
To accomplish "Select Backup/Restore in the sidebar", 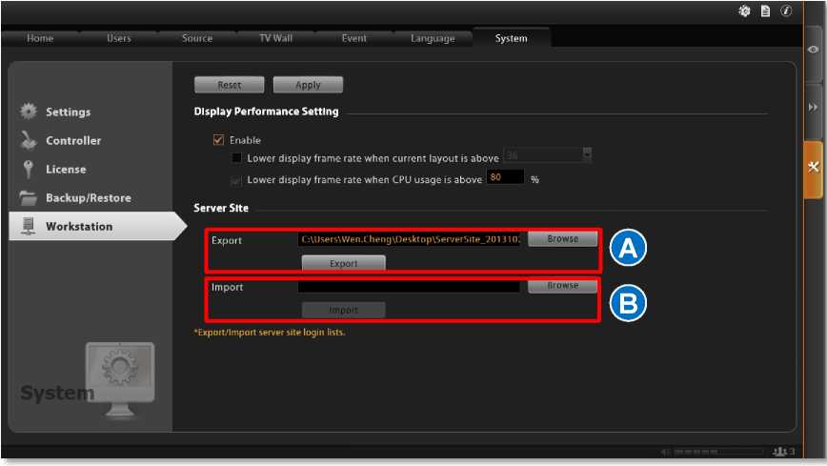I will point(88,198).
